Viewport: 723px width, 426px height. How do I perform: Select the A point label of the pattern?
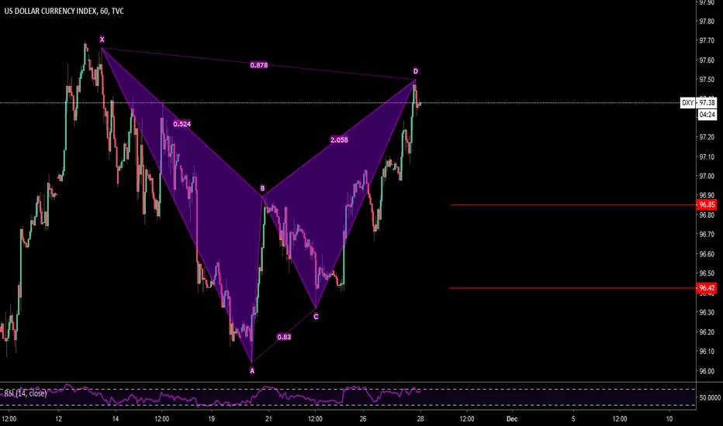pos(252,371)
